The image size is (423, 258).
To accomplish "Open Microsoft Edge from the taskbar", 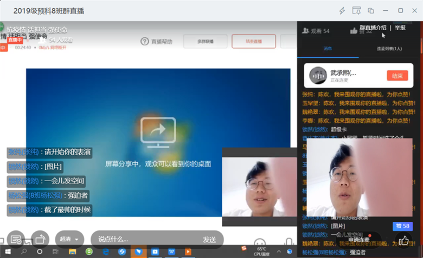I will [x=106, y=252].
